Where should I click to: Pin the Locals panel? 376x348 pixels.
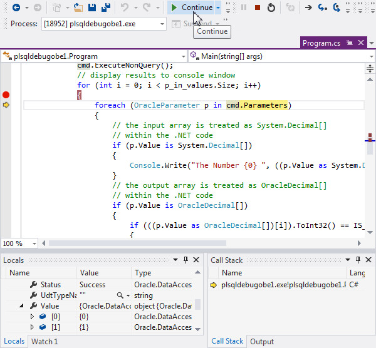185,260
